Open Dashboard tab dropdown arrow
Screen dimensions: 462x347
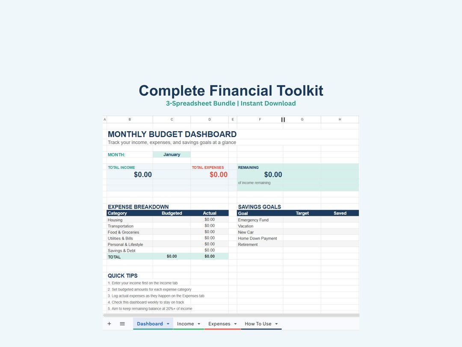coord(168,324)
